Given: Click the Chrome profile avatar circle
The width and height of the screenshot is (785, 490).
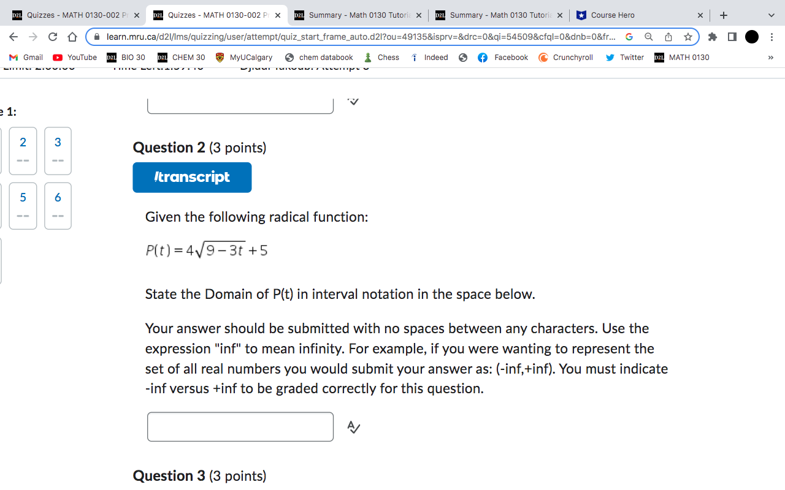Looking at the screenshot, I should tap(751, 37).
